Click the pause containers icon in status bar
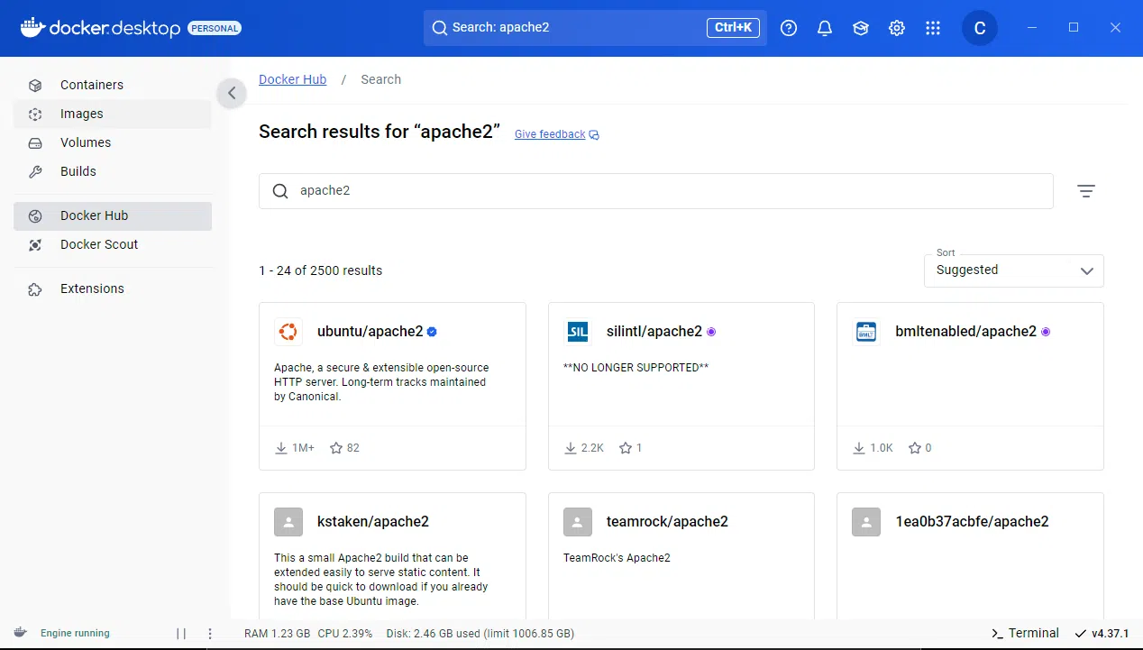The width and height of the screenshot is (1143, 650). (x=180, y=633)
